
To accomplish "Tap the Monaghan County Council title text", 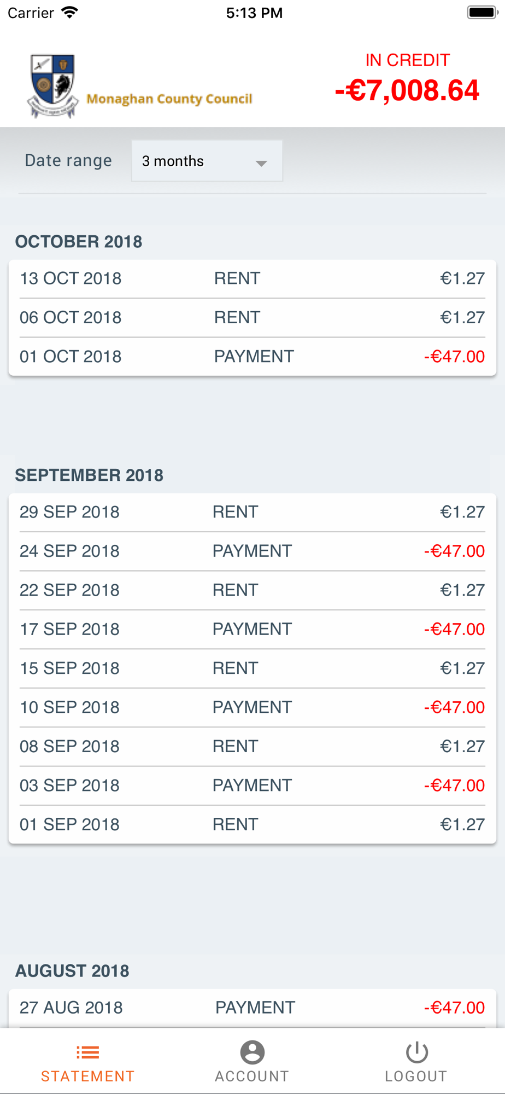I will click(x=169, y=99).
